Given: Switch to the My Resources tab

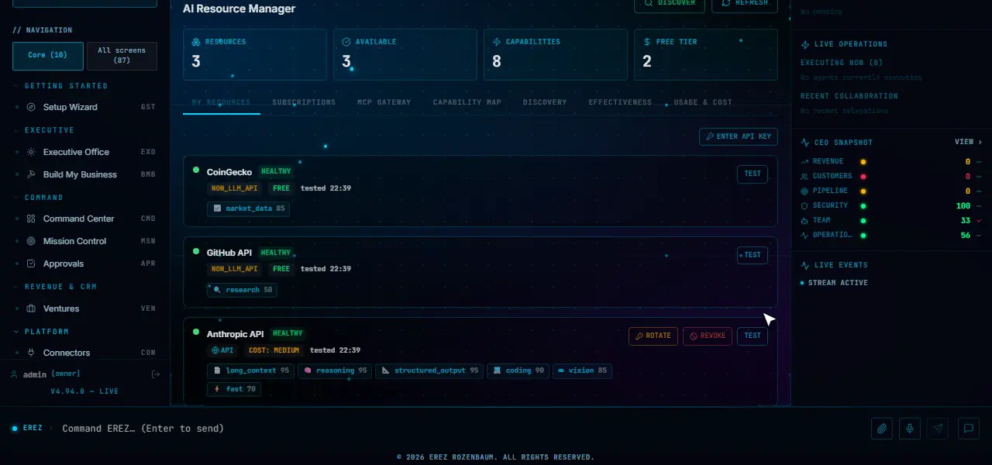Looking at the screenshot, I should point(221,102).
